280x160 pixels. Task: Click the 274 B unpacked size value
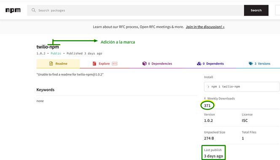[209, 138]
